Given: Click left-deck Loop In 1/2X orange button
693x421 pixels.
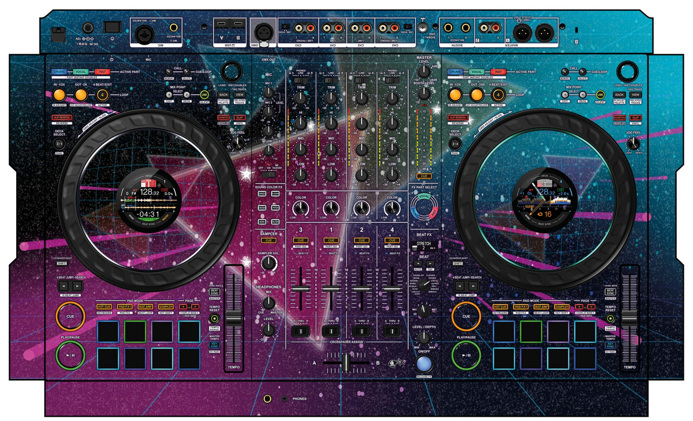Looking at the screenshot, I should click(60, 95).
